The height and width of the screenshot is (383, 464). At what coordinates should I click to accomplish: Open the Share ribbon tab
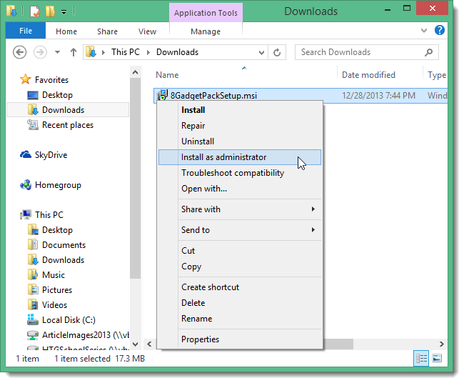[x=107, y=31]
